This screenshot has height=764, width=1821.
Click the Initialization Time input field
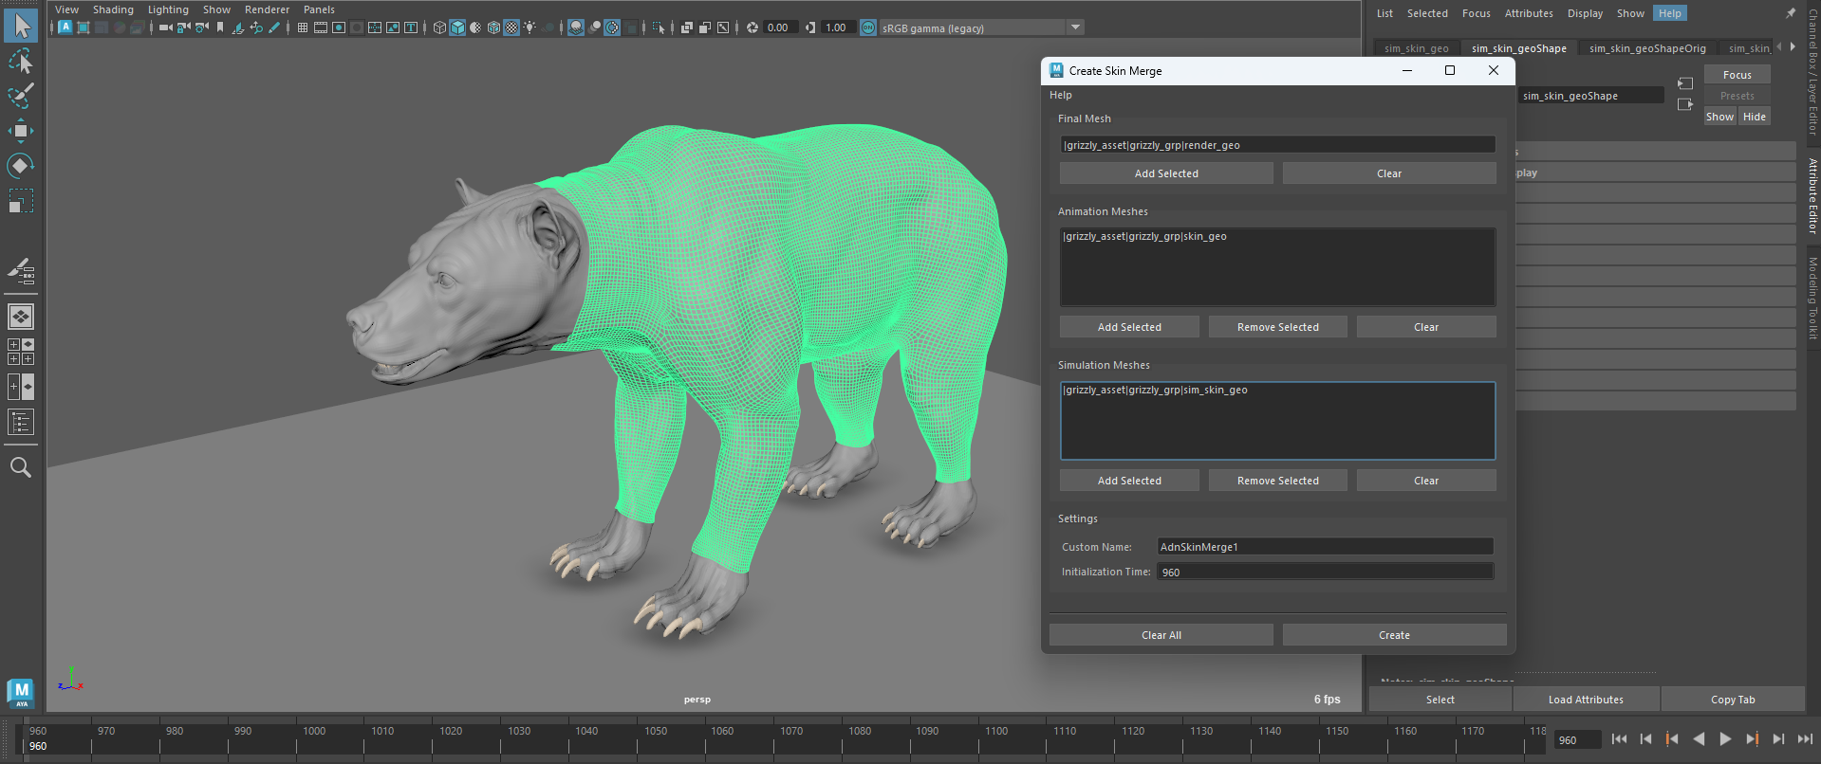point(1324,572)
